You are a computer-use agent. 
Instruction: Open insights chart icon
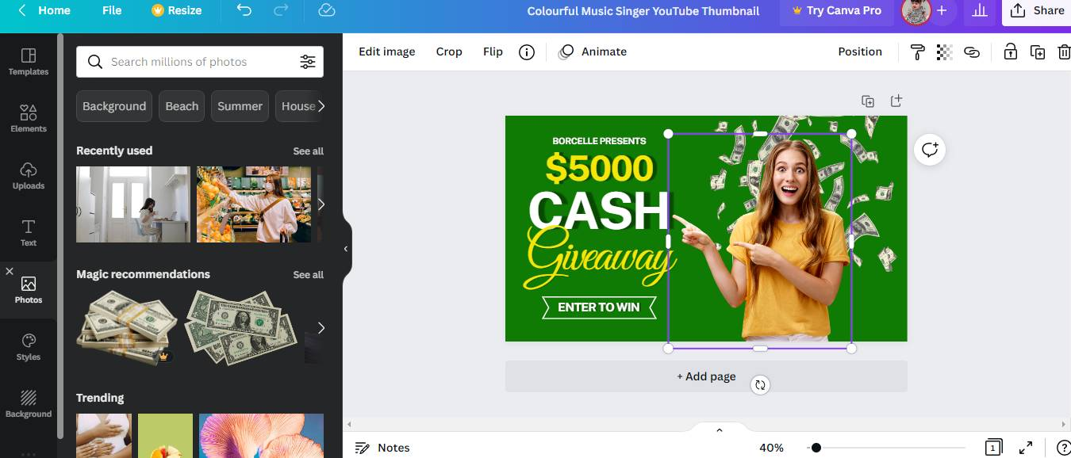[x=980, y=10]
